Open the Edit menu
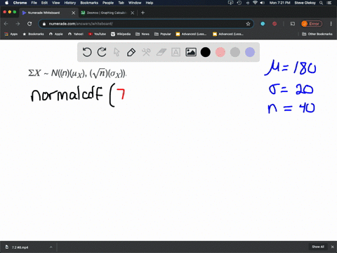 pyautogui.click(x=44, y=3)
